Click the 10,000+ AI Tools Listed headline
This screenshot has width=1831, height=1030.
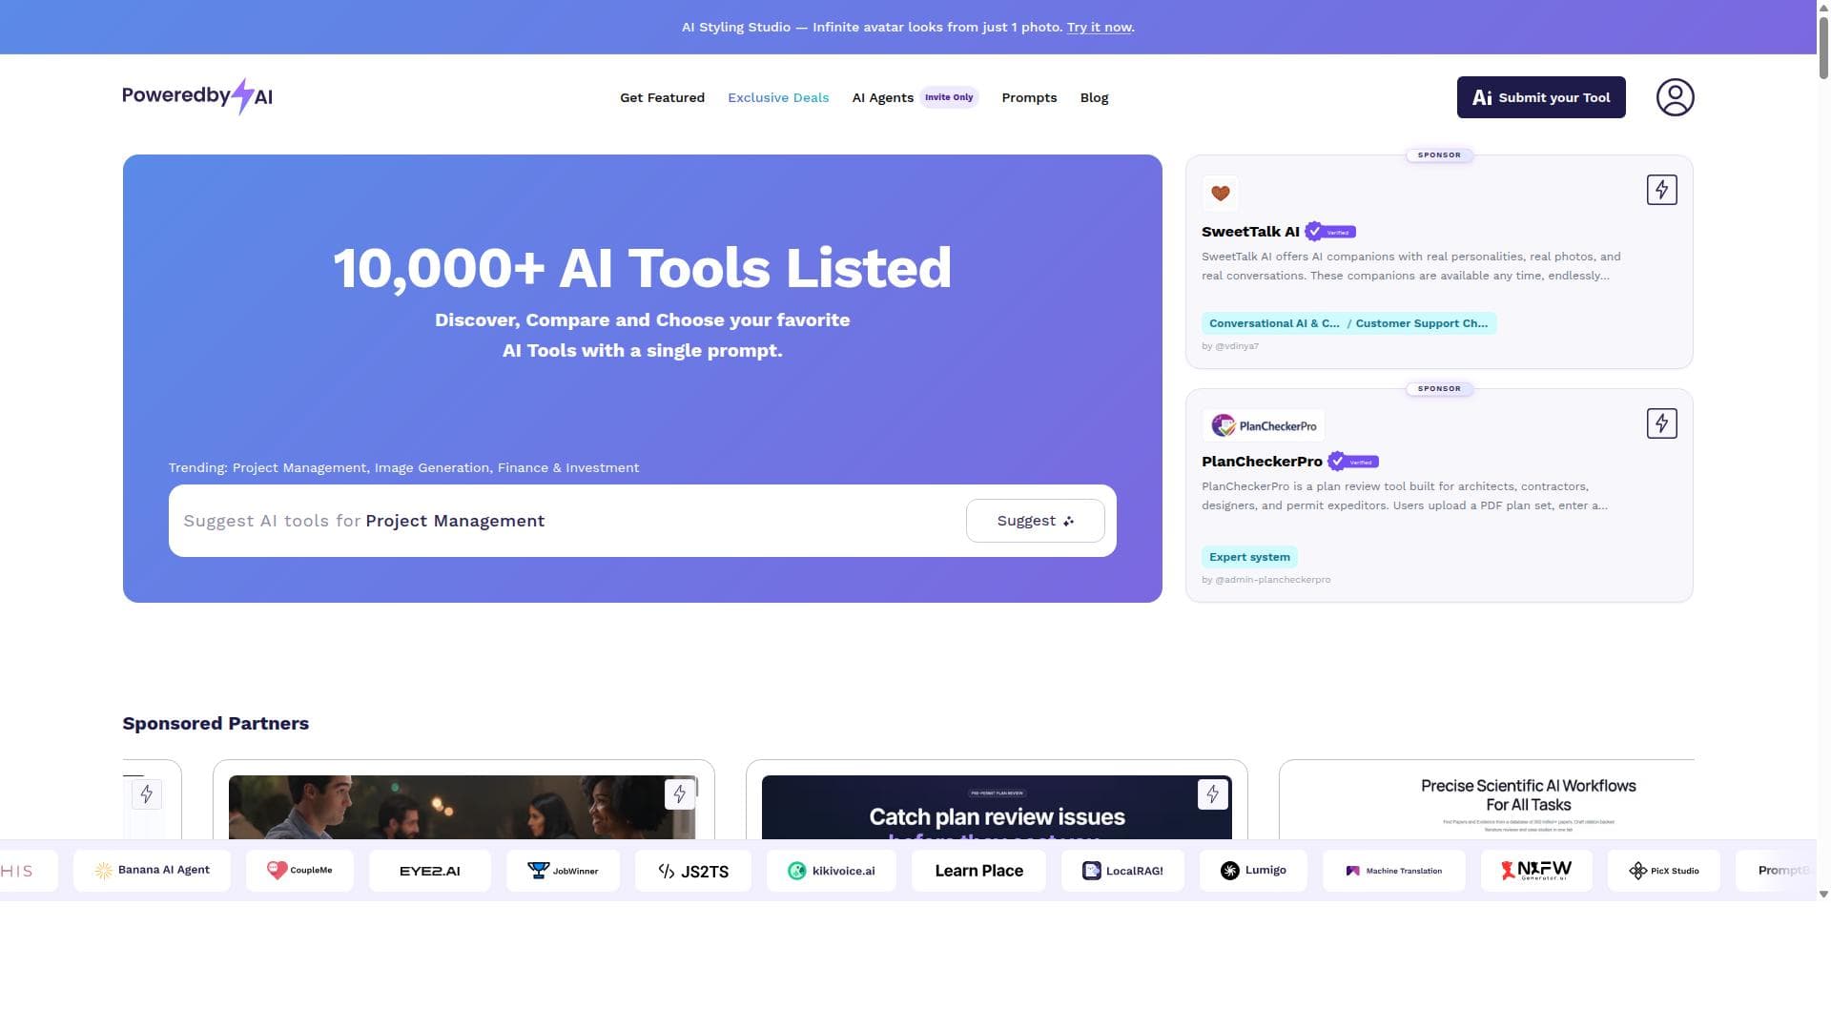642,268
